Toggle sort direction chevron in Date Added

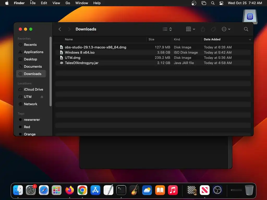250,40
